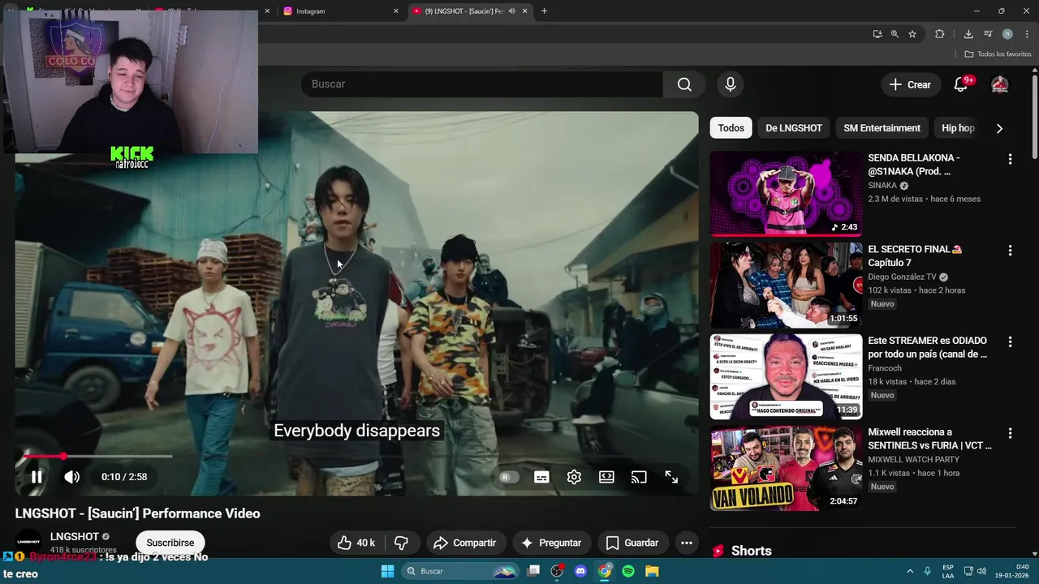Open the LNGSHOT channel avatar
1039x584 pixels.
tap(28, 541)
